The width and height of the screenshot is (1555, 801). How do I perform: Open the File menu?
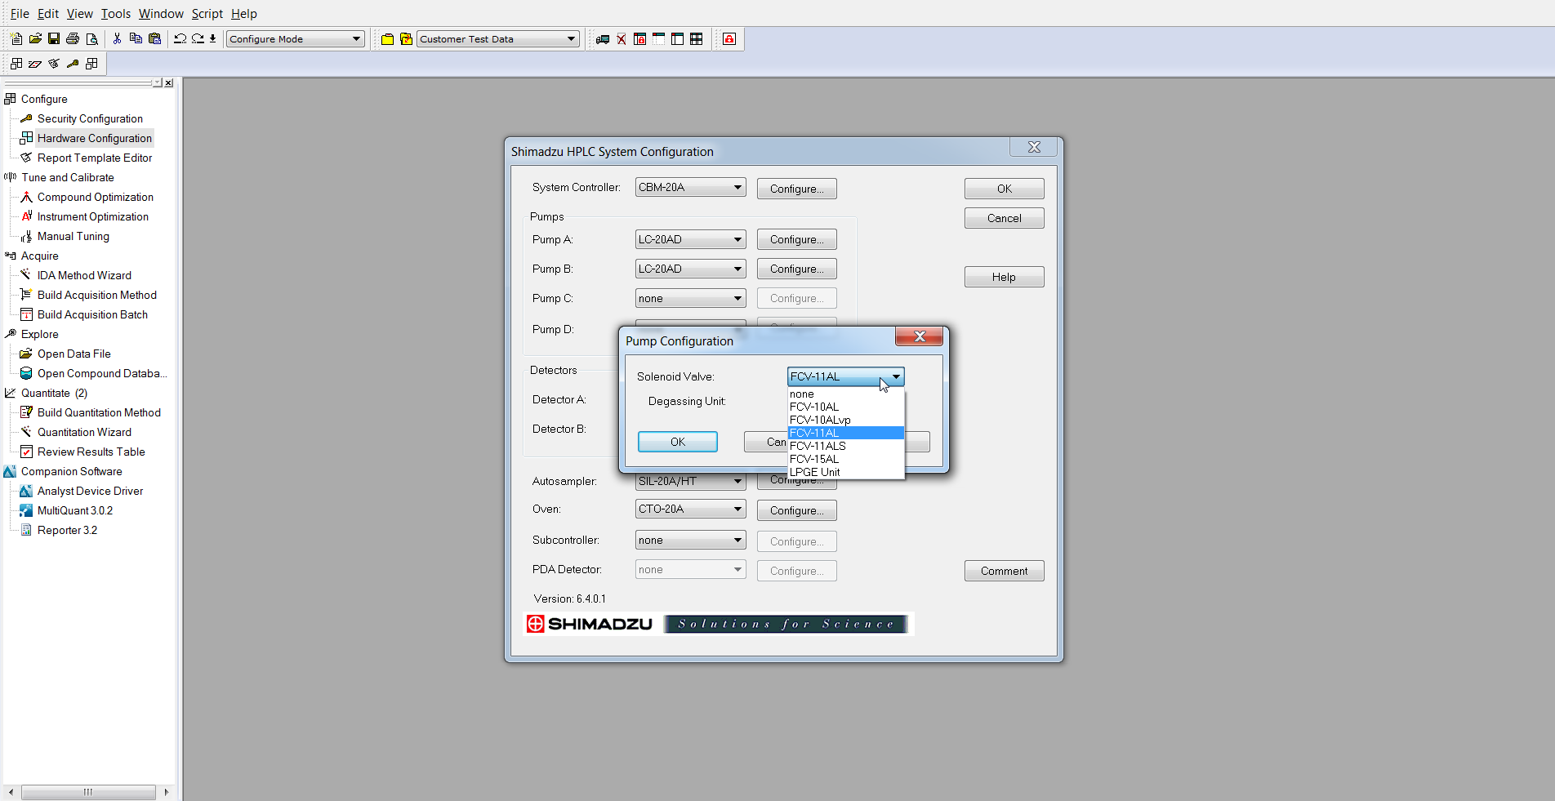[x=20, y=13]
